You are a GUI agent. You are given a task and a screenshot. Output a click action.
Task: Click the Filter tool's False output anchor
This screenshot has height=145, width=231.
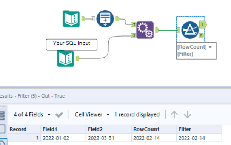pos(202,35)
